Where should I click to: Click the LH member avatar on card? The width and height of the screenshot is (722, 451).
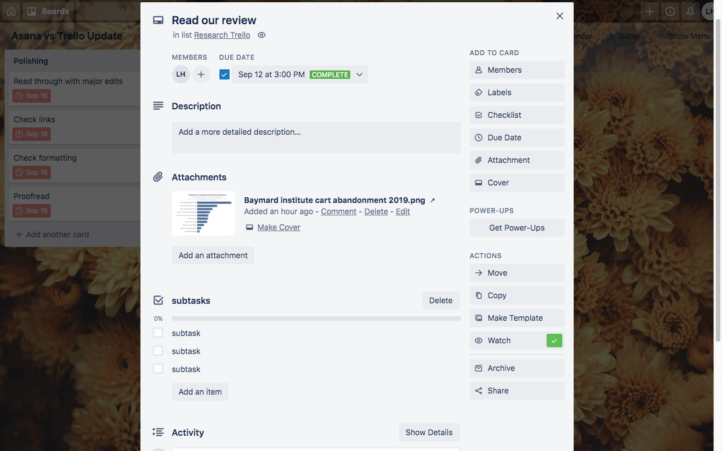tap(180, 74)
